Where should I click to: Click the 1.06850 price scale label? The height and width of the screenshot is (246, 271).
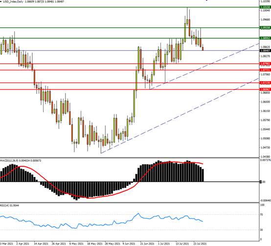pos(266,93)
